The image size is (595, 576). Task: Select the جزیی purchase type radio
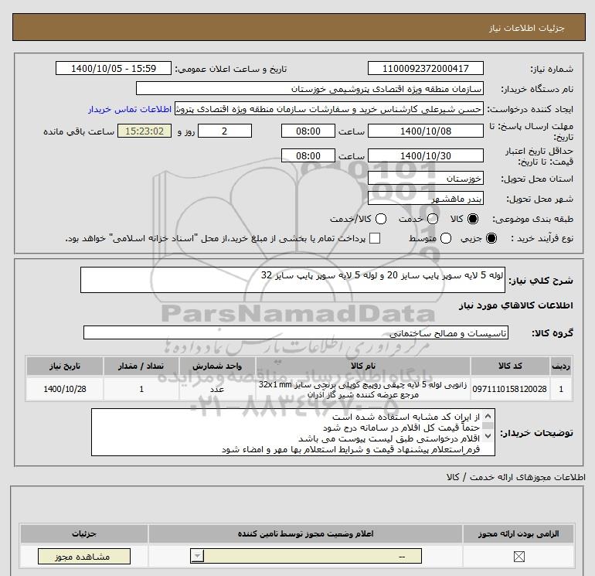click(491, 238)
